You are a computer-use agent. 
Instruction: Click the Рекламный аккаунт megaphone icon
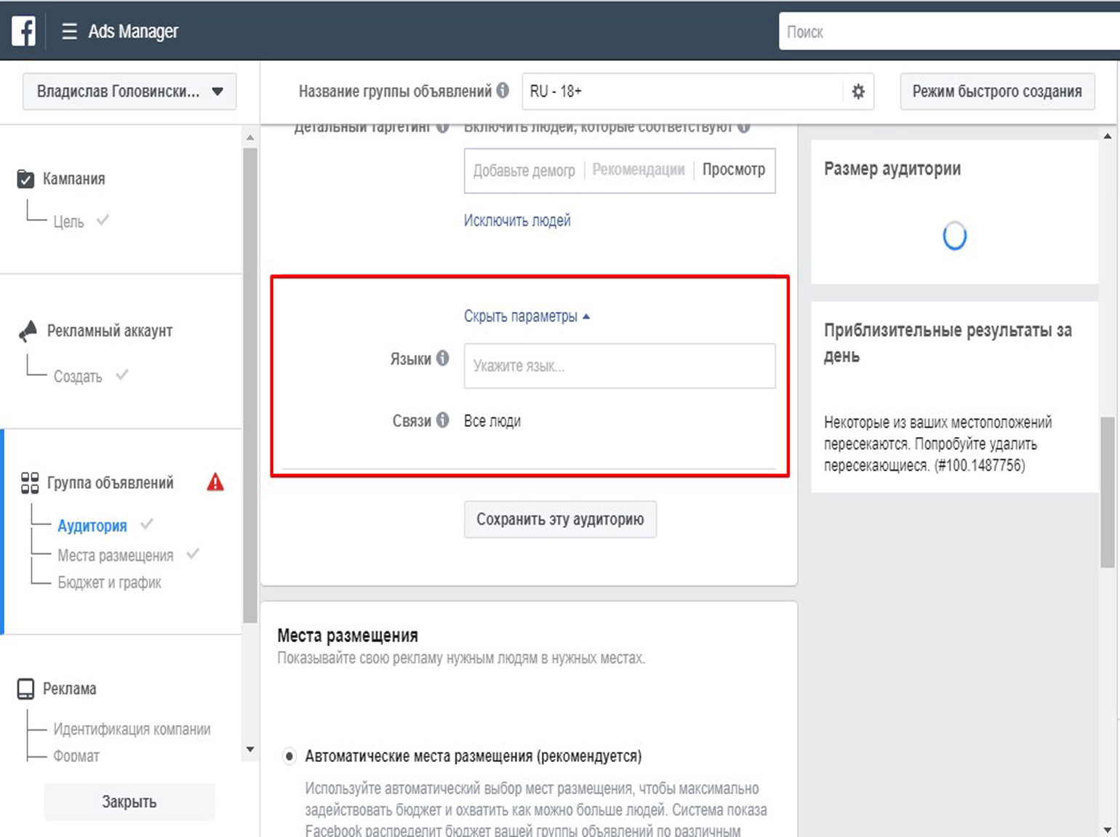[x=28, y=331]
